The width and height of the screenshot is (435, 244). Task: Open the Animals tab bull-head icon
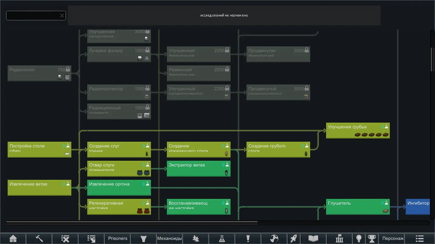[x=144, y=238]
